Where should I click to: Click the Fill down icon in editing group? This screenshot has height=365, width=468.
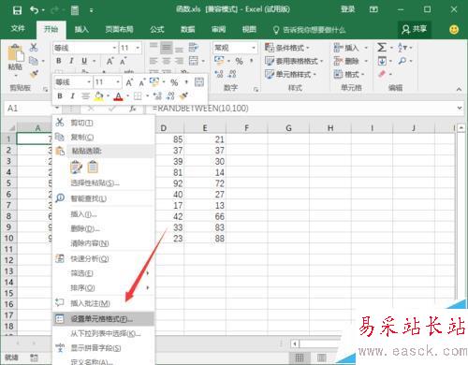click(382, 61)
